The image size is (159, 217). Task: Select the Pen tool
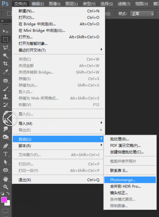click(x=5, y=146)
